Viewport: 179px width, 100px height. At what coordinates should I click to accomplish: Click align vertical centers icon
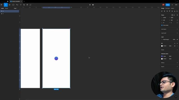172,11
